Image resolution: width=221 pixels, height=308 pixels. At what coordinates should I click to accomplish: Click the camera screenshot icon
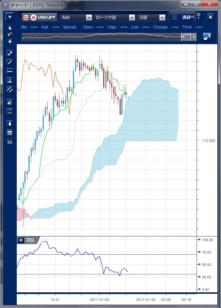[10, 142]
